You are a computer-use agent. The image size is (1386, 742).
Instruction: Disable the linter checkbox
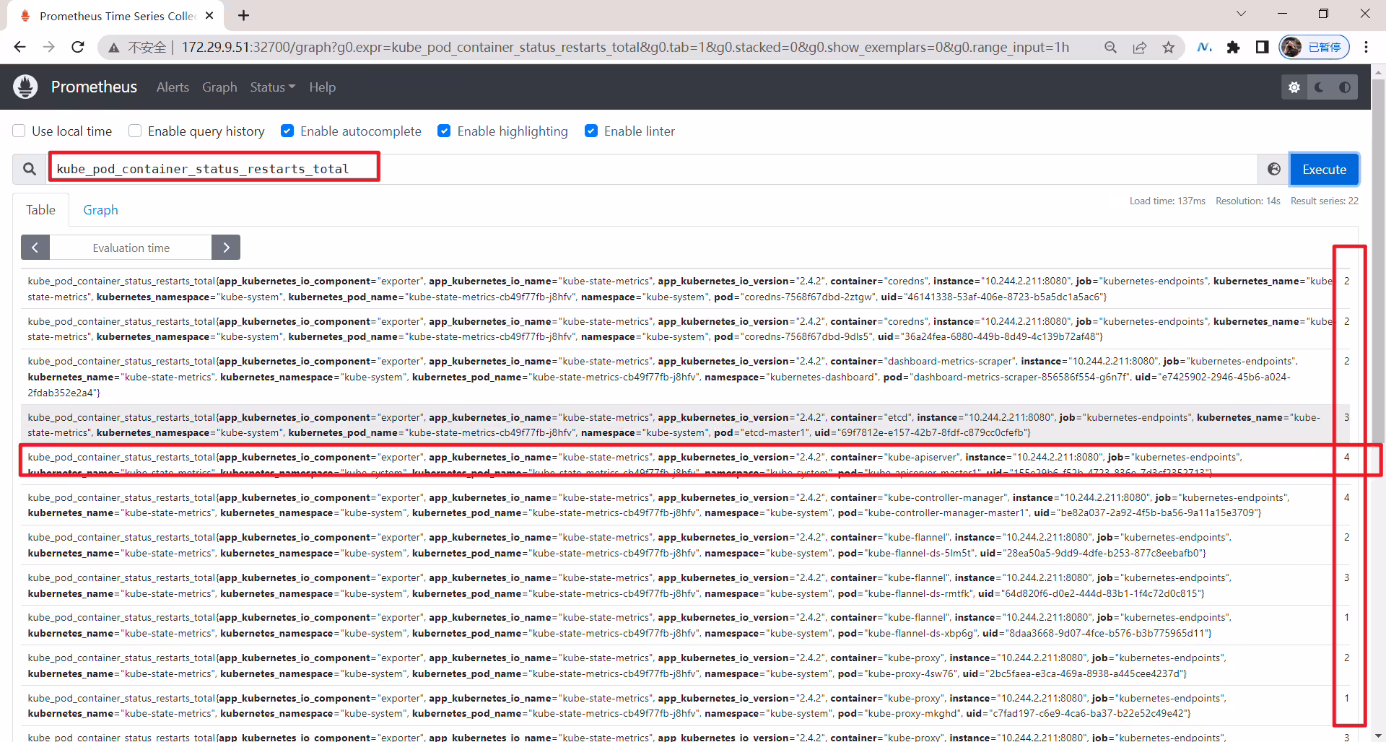click(591, 131)
